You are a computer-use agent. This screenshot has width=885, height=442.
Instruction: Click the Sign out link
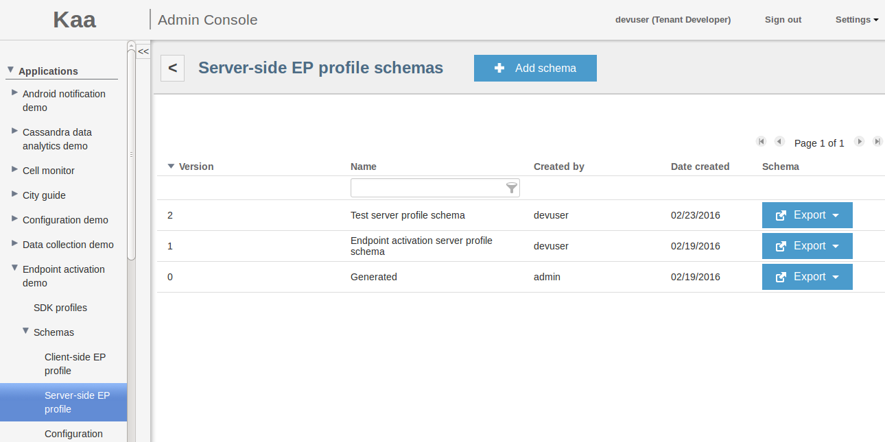(x=783, y=19)
